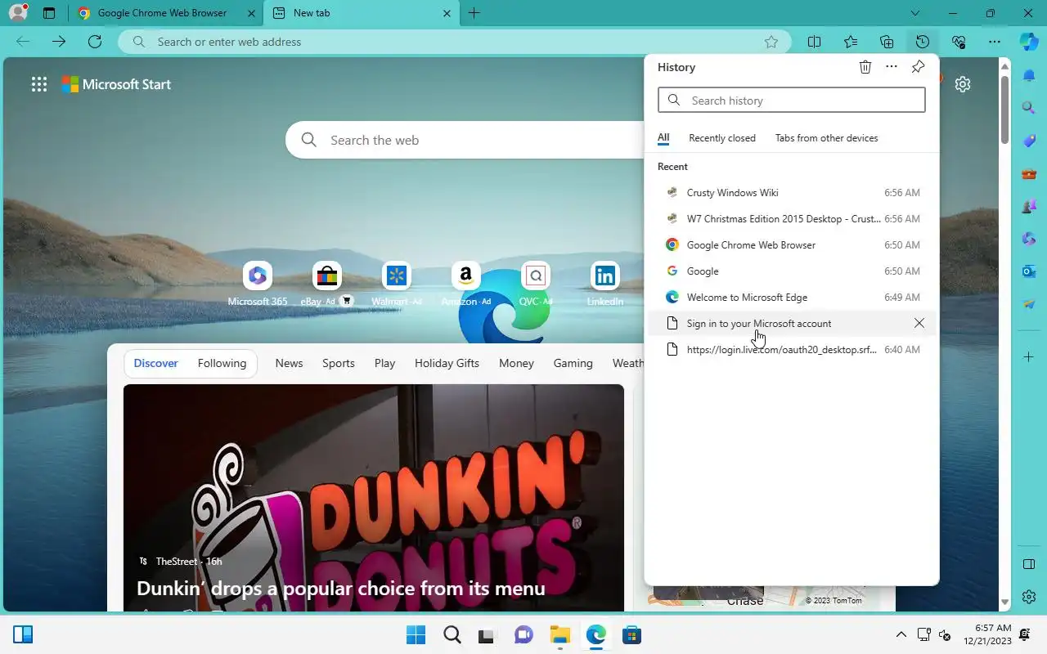The width and height of the screenshot is (1047, 654).
Task: Open the Google history entry
Action: (x=792, y=271)
